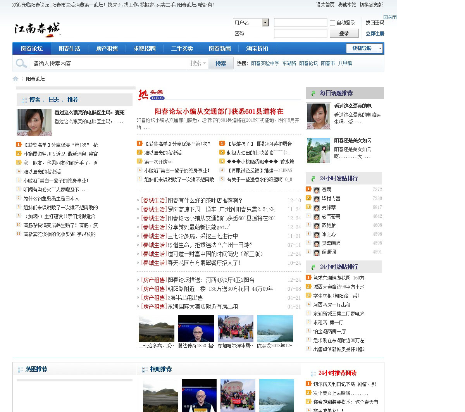
Task: Click the magnifying glass search icon
Action: pyautogui.click(x=21, y=63)
